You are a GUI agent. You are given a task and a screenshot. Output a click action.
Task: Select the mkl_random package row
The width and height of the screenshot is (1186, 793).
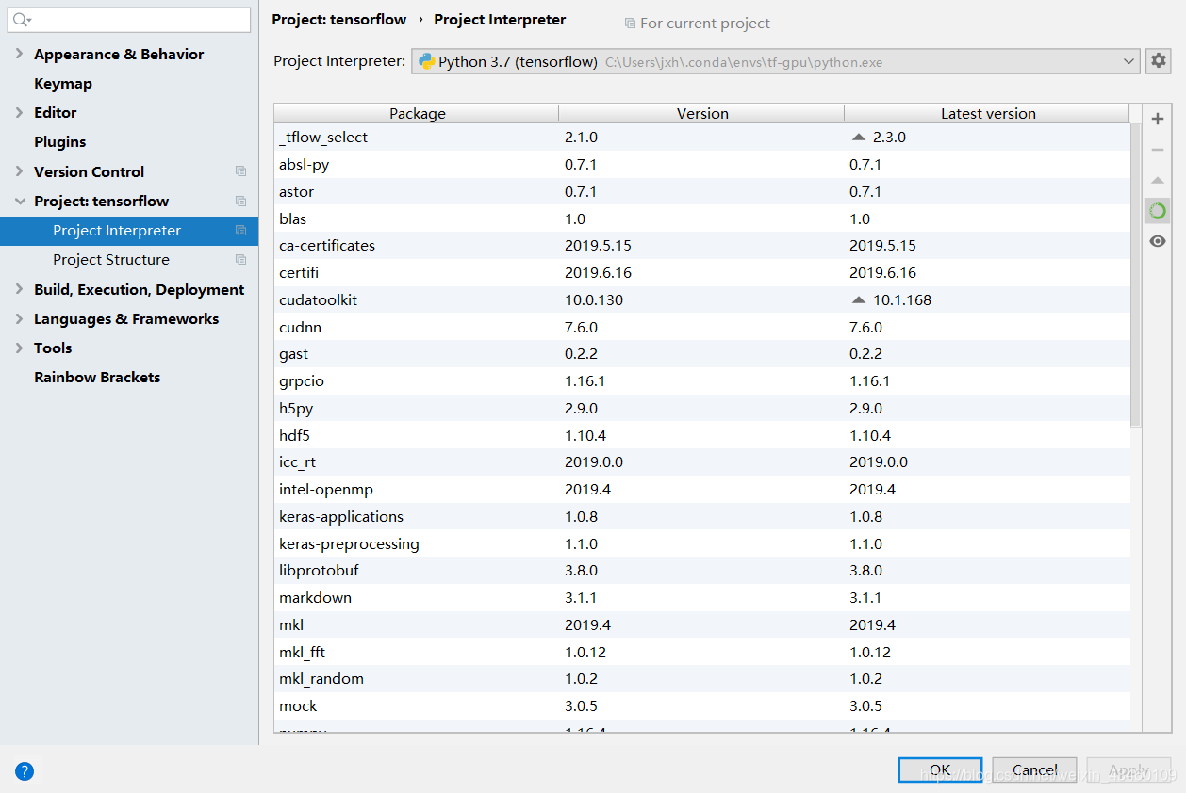tap(702, 679)
